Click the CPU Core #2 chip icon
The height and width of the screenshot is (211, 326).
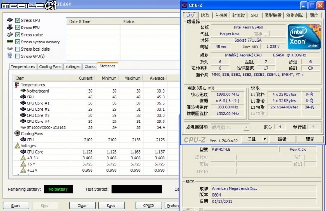point(23,109)
